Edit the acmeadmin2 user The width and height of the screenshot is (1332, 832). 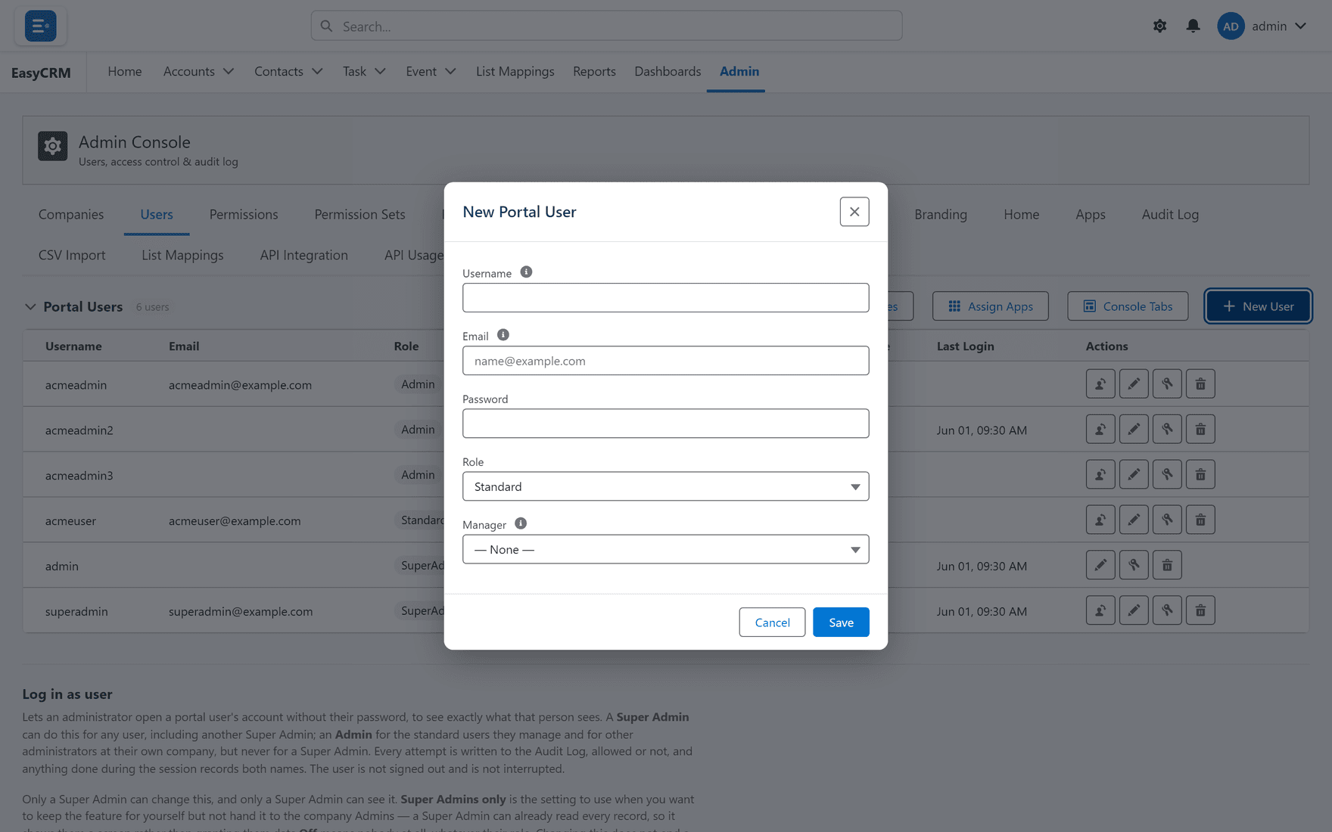[1134, 430]
